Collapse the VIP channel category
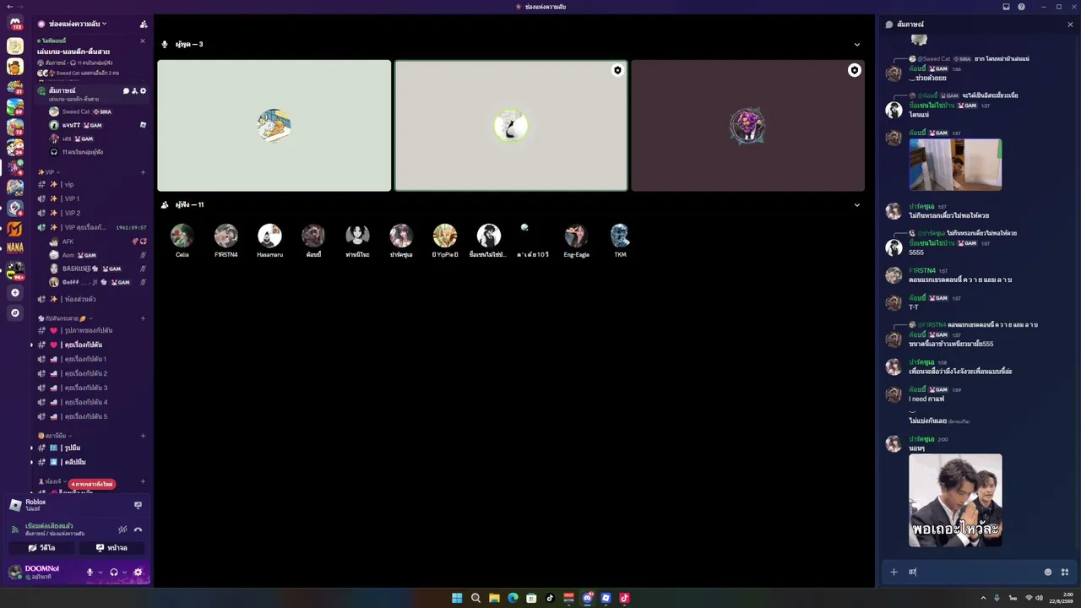 coord(49,172)
